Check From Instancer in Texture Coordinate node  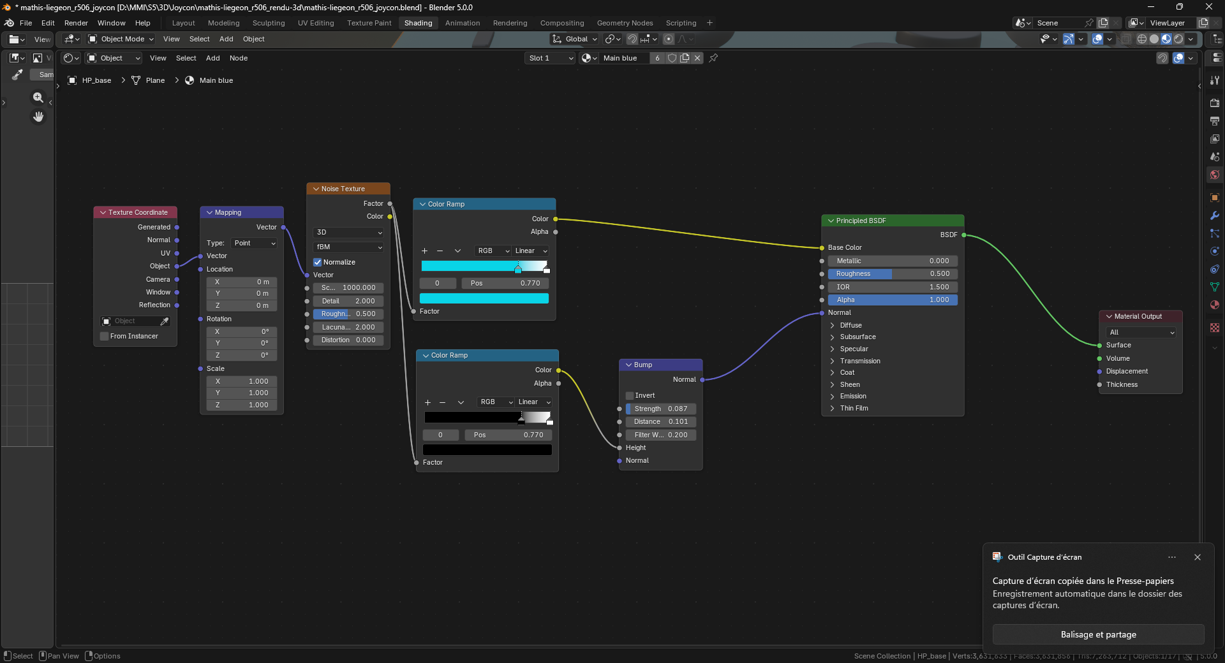click(105, 337)
